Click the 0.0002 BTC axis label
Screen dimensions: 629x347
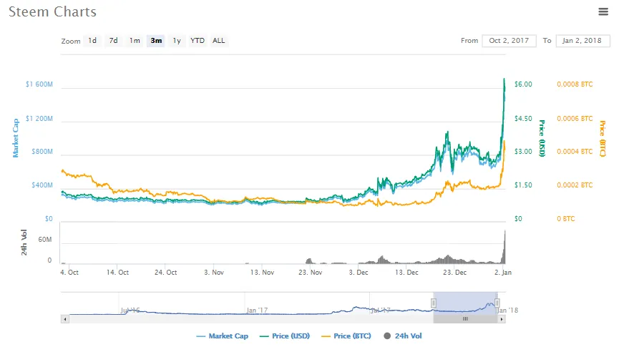(x=575, y=185)
